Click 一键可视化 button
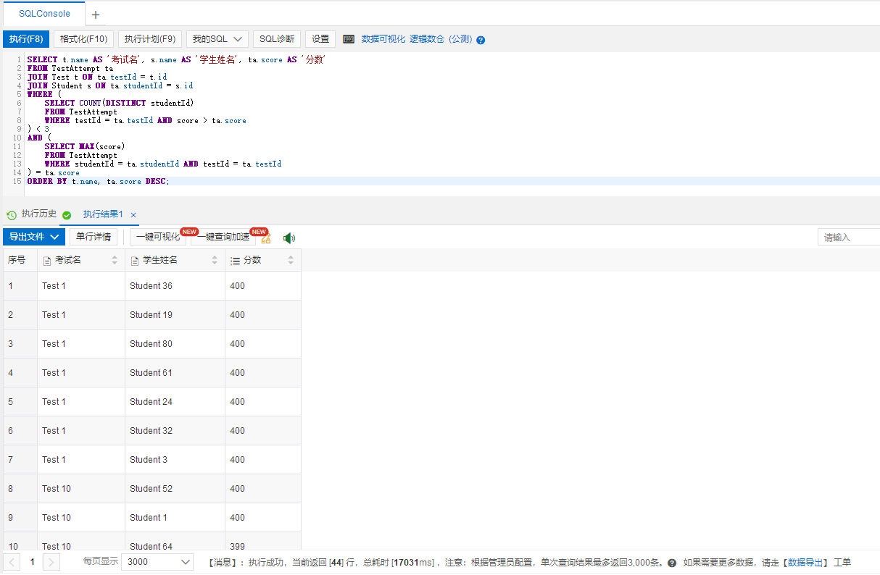 point(158,237)
